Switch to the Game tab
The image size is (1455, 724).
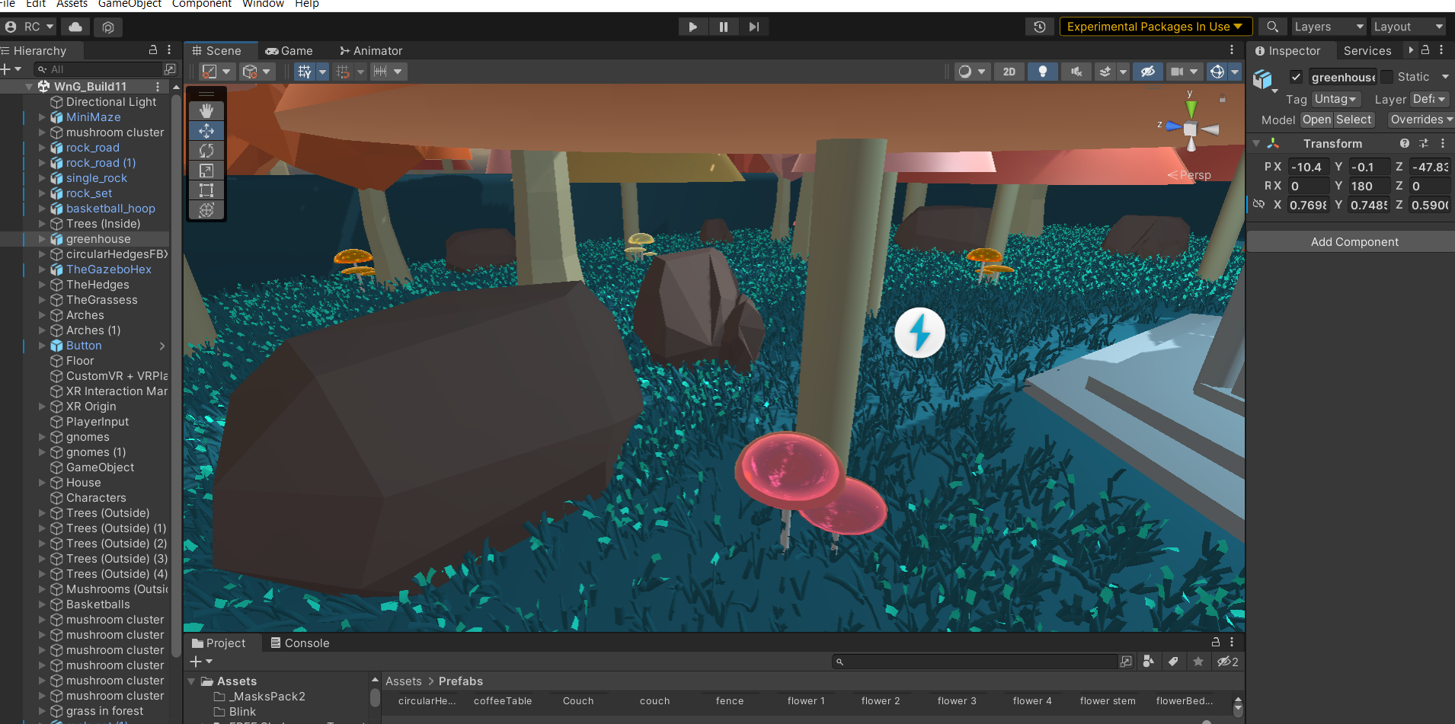pyautogui.click(x=289, y=51)
